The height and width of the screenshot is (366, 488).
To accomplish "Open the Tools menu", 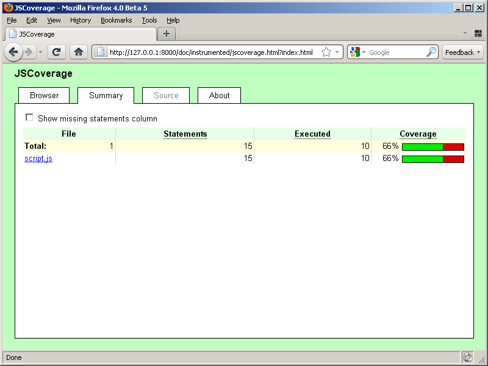I will point(149,20).
